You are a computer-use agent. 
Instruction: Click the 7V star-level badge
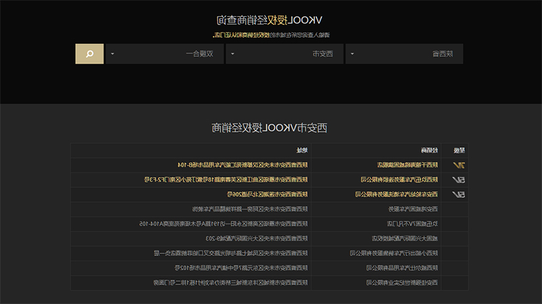tap(459, 166)
